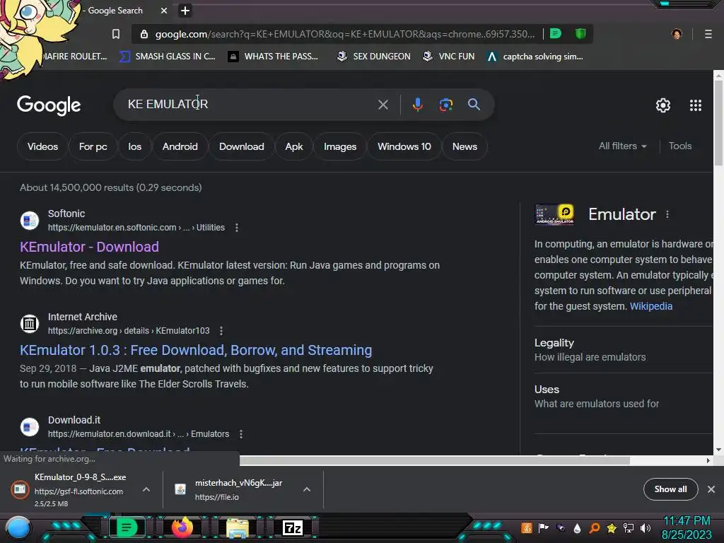Open 7-Zip from the taskbar
Viewport: 724px width, 543px height.
point(293,527)
